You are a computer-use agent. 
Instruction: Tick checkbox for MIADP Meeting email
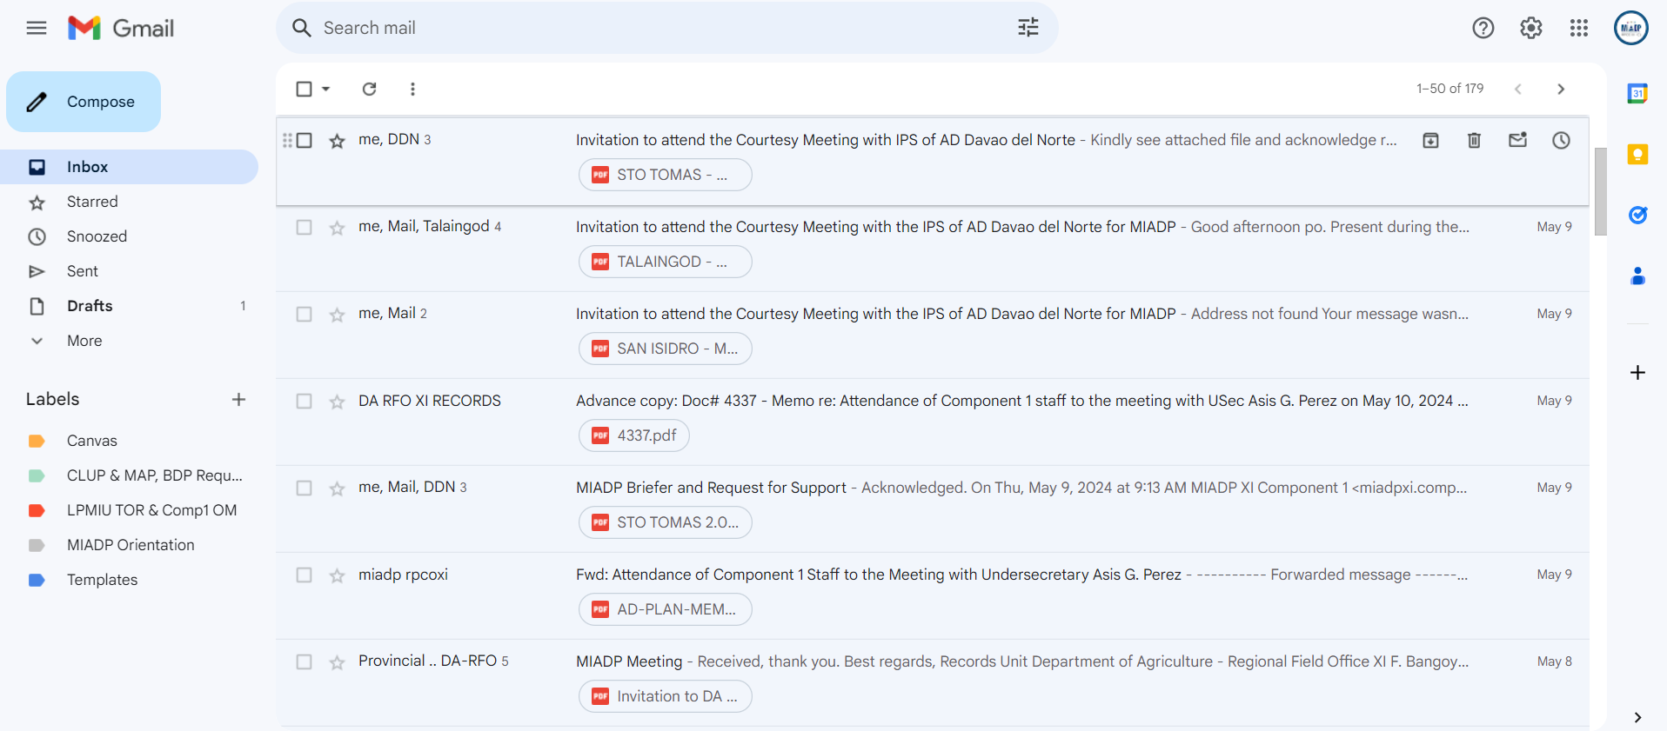pos(304,661)
